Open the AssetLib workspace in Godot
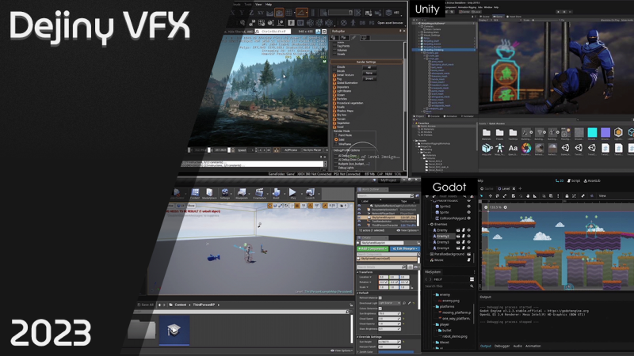The image size is (634, 356). pos(592,181)
